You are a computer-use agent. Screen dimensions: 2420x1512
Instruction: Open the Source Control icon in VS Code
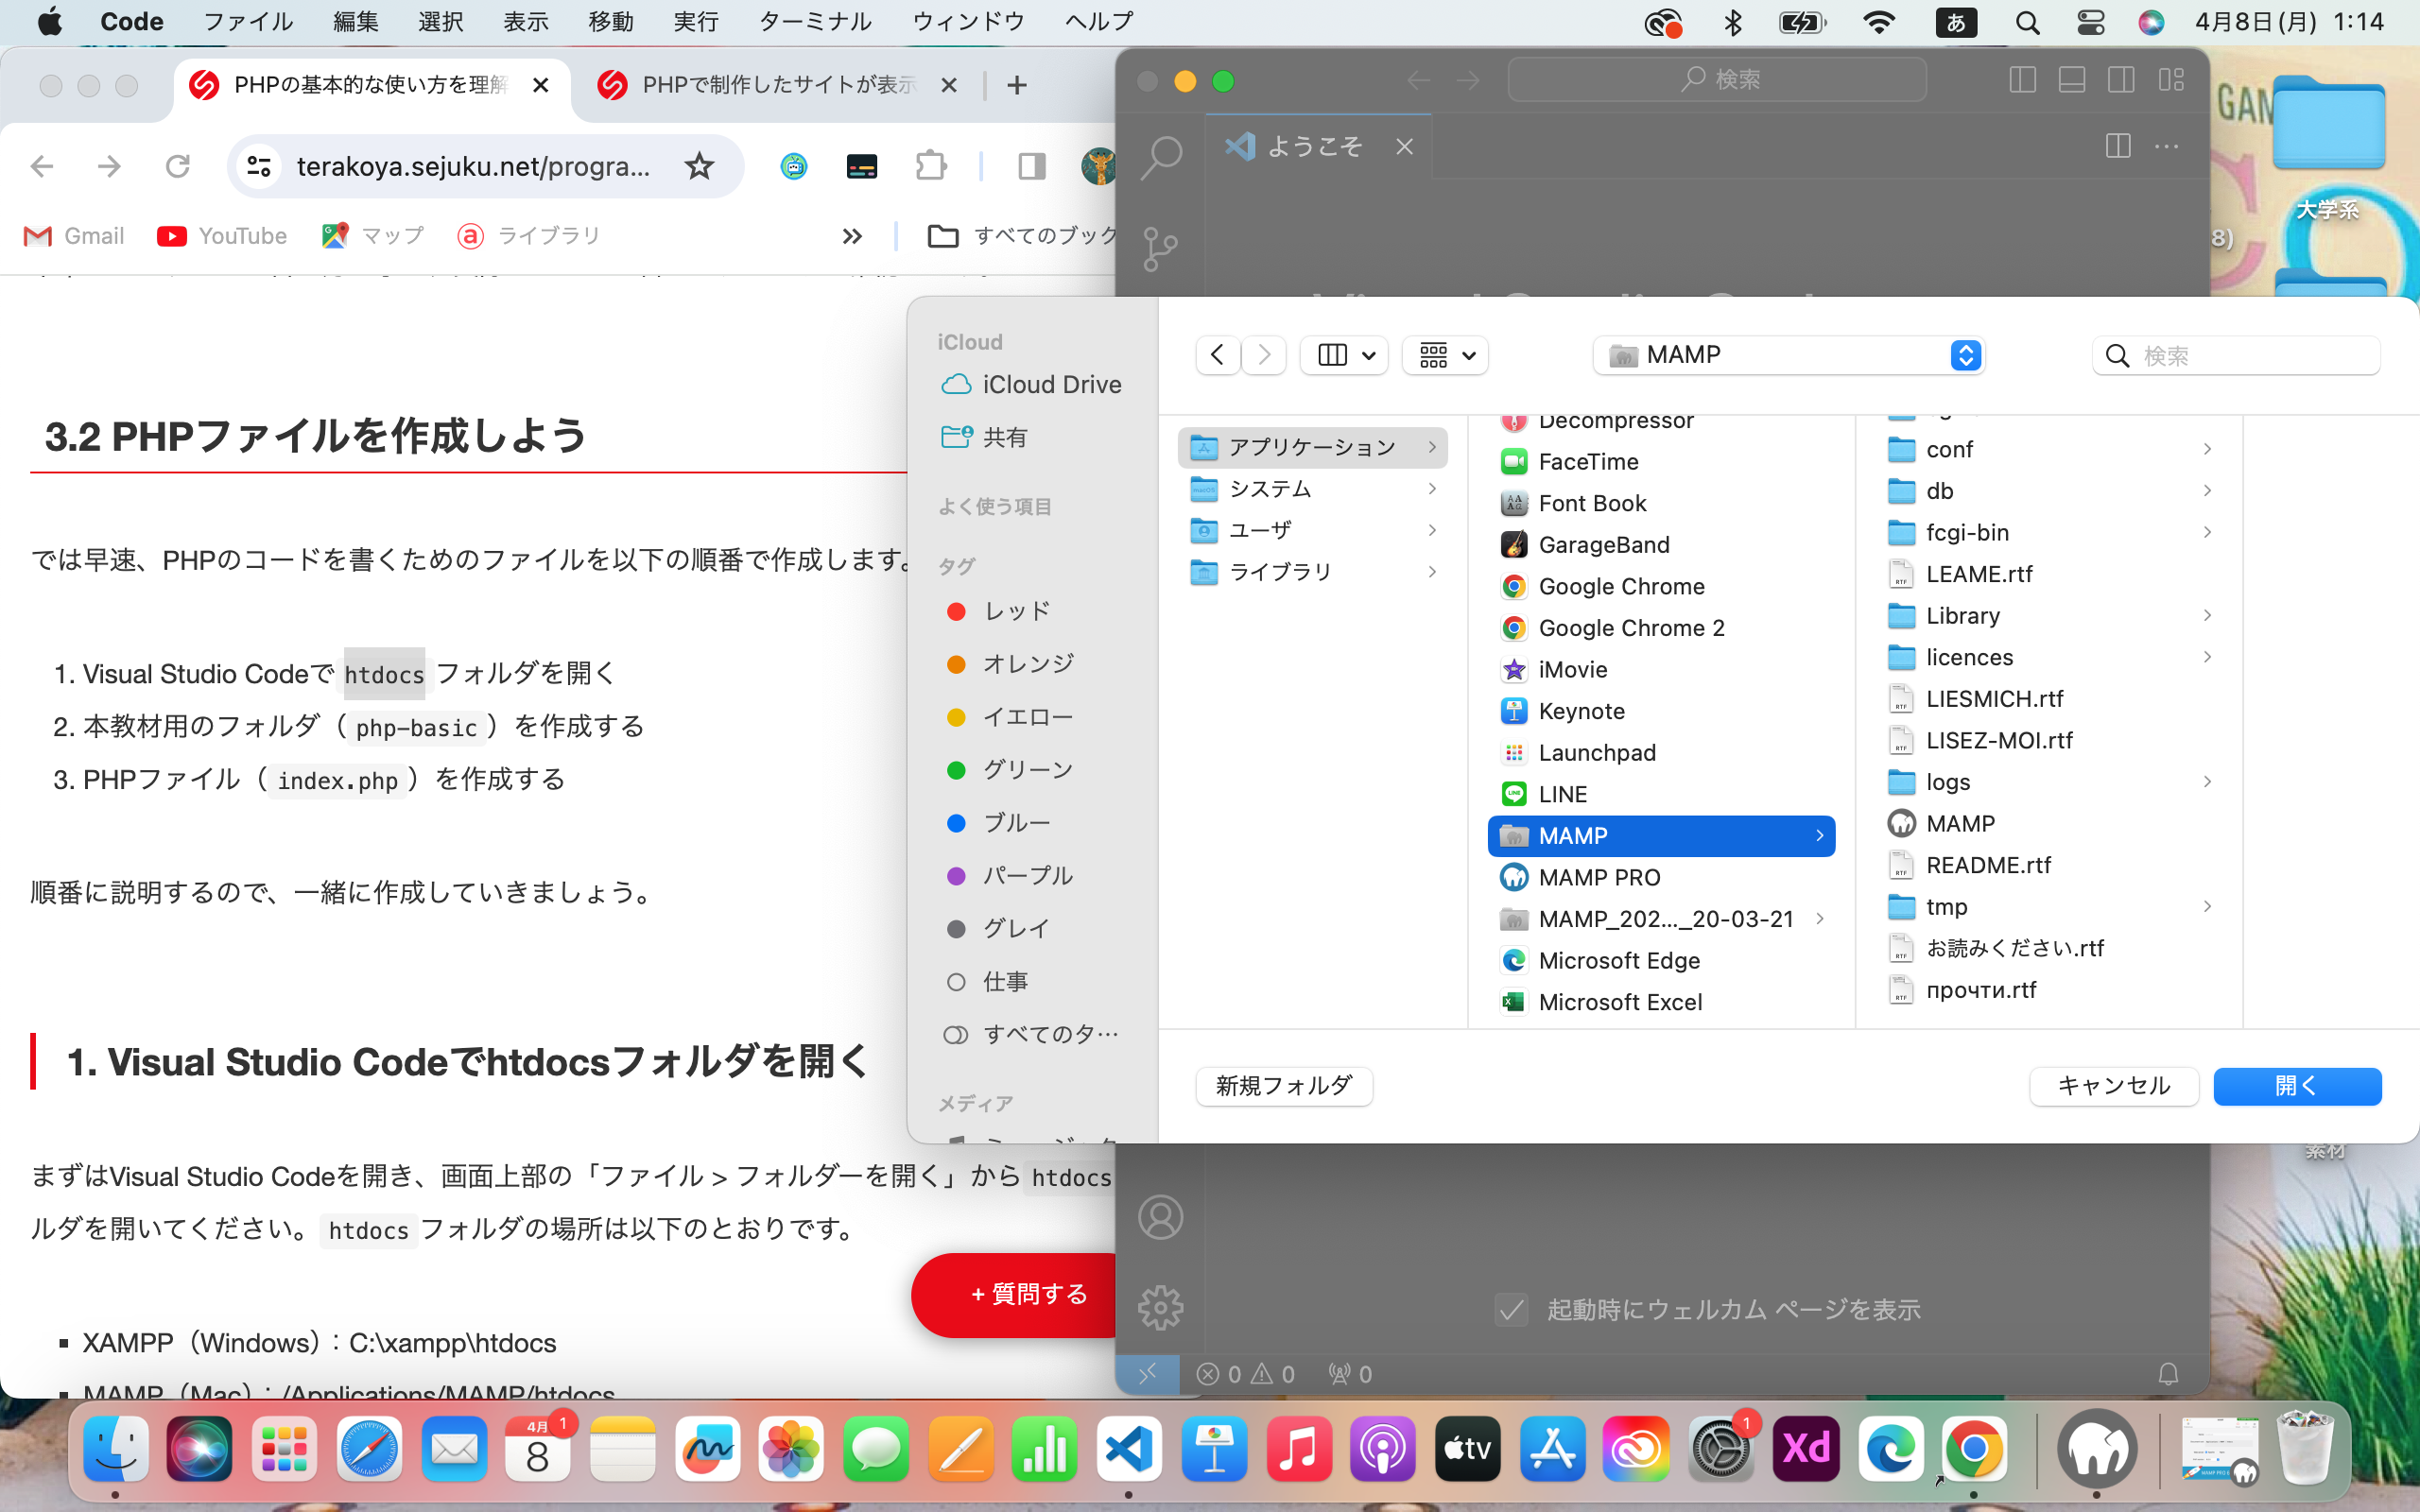(x=1160, y=248)
